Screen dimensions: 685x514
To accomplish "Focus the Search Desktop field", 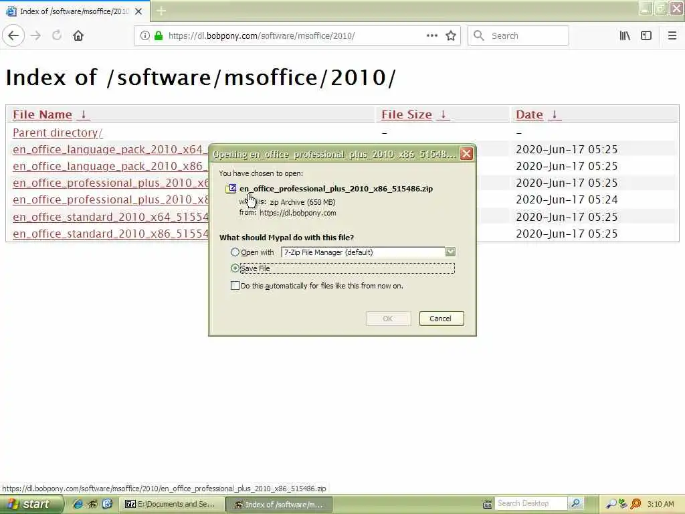I will coord(531,503).
